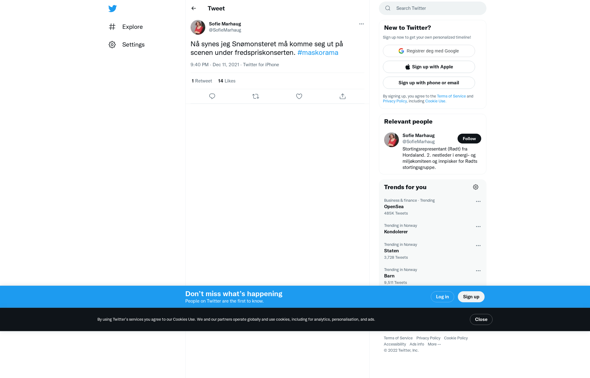
Task: Open more options for Kondolerer trend
Action: pos(478,227)
